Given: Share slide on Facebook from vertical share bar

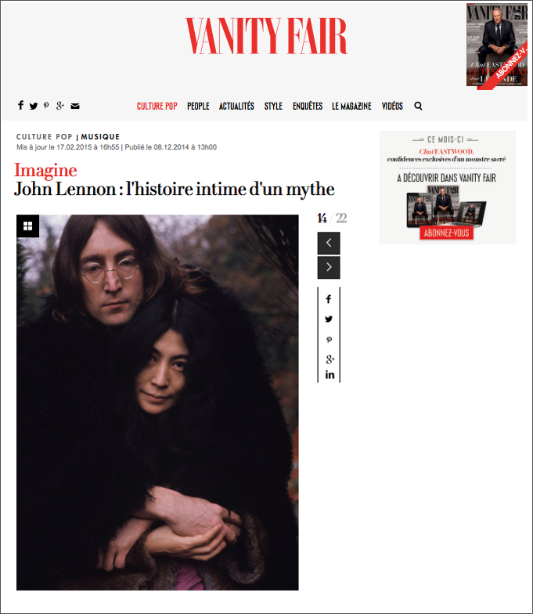Looking at the screenshot, I should coord(329,299).
